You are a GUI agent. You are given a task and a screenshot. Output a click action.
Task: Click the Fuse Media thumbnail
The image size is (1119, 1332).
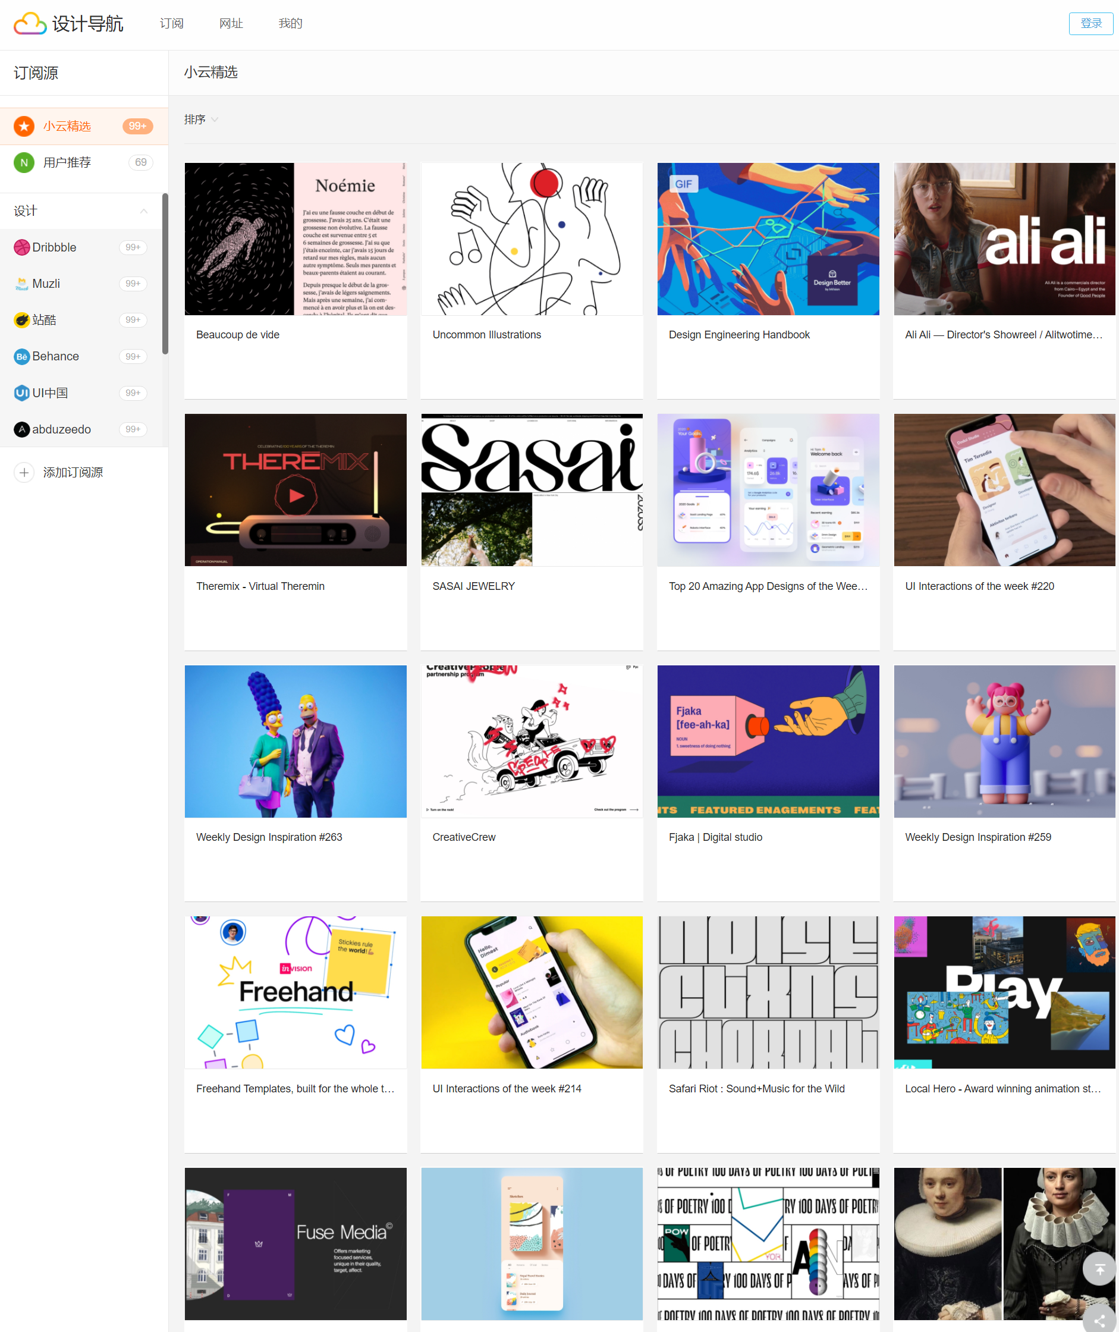296,1244
